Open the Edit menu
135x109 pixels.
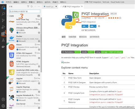click(16, 2)
